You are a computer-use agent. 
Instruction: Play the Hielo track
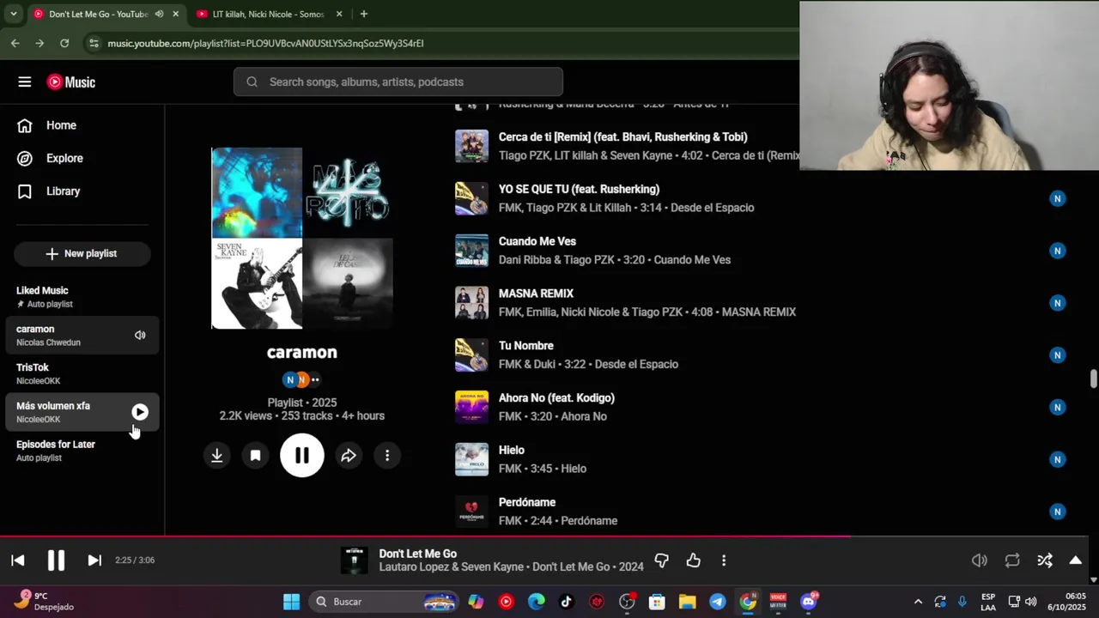pyautogui.click(x=512, y=450)
